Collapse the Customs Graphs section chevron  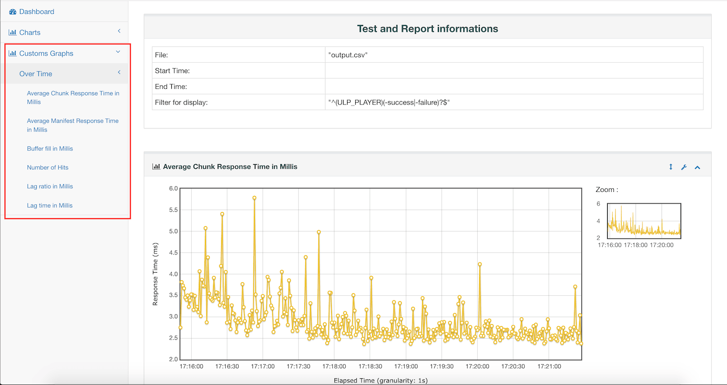[x=118, y=52]
